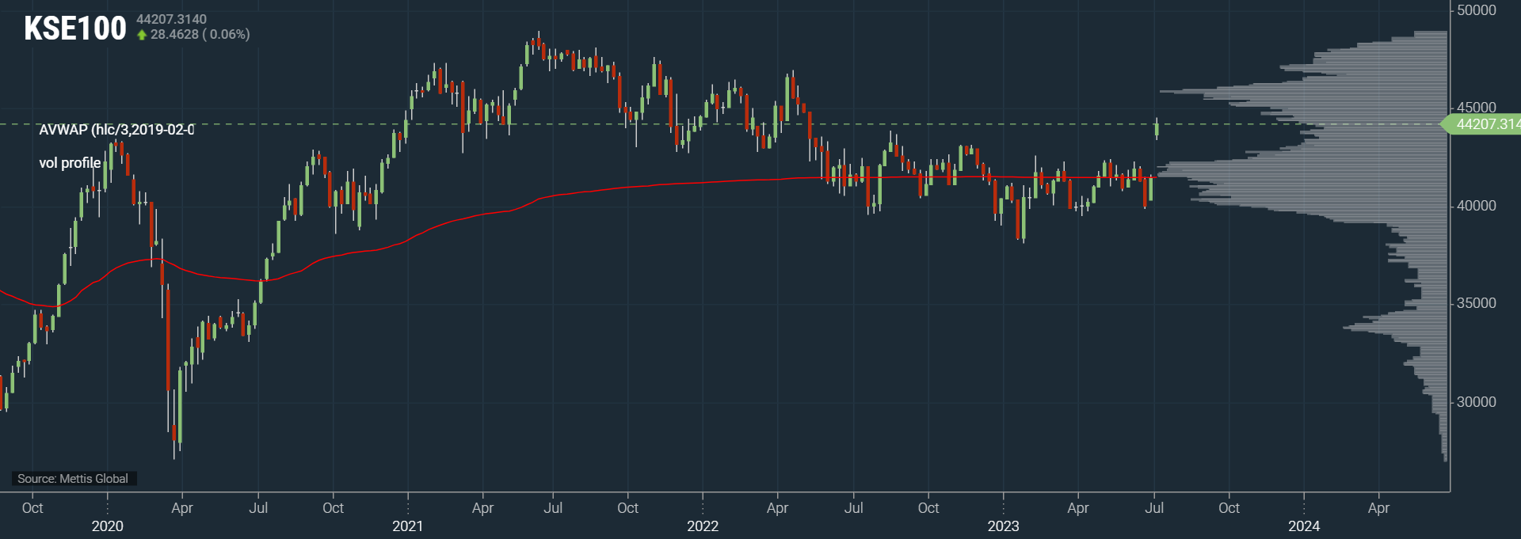Click the green 44207.314 price tag
This screenshot has width=1521, height=539.
pyautogui.click(x=1481, y=124)
